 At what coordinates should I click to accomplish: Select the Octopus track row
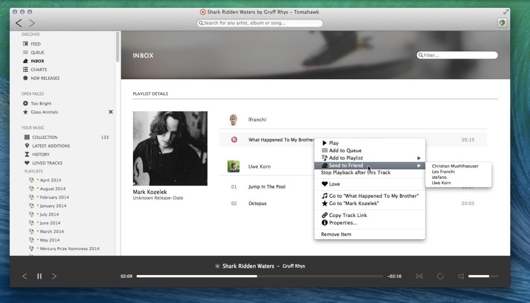click(x=353, y=203)
